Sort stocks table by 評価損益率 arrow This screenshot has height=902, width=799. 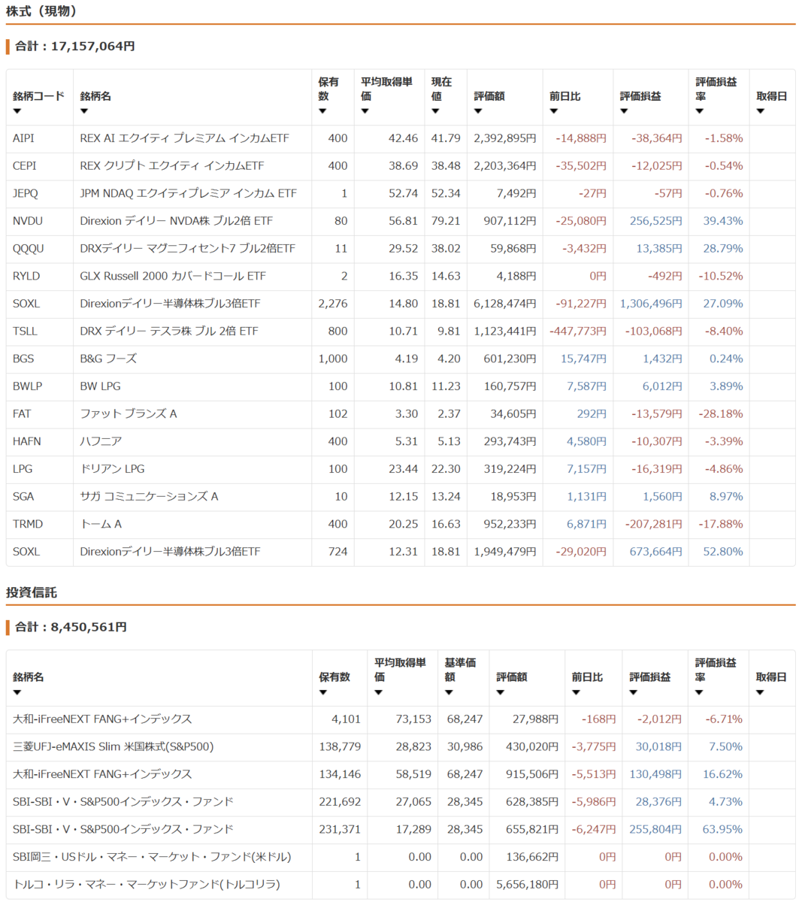click(699, 112)
